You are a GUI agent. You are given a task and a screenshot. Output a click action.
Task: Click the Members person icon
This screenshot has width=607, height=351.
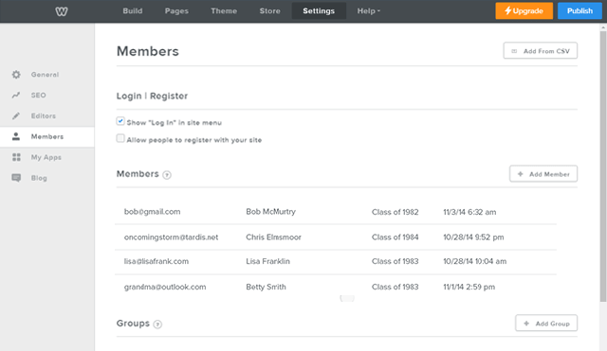tap(16, 136)
